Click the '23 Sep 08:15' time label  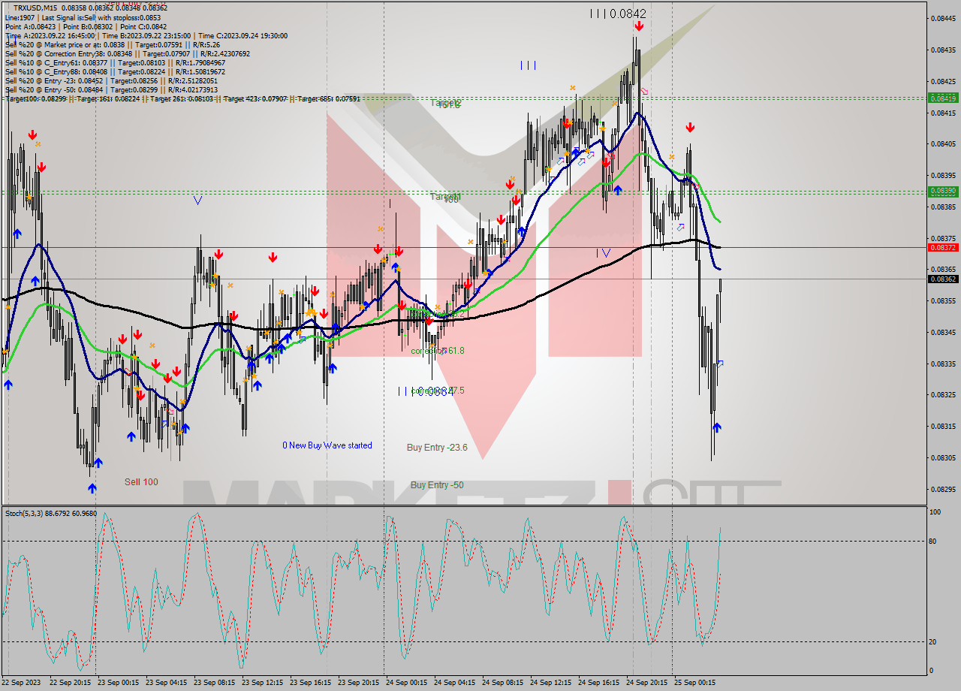tap(215, 683)
